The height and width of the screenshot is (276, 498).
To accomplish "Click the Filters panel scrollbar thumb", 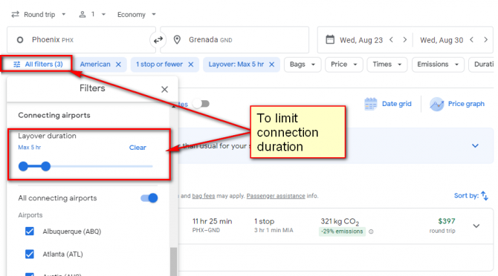I will pyautogui.click(x=173, y=262).
